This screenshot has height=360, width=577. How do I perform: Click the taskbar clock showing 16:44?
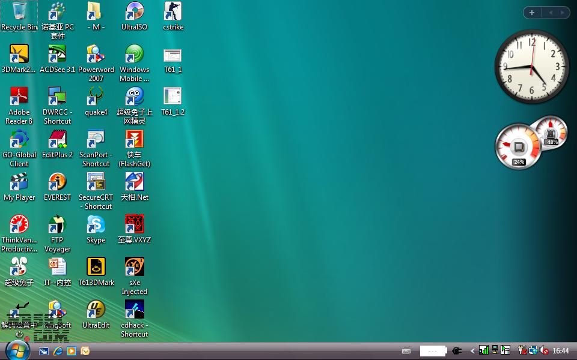(561, 351)
